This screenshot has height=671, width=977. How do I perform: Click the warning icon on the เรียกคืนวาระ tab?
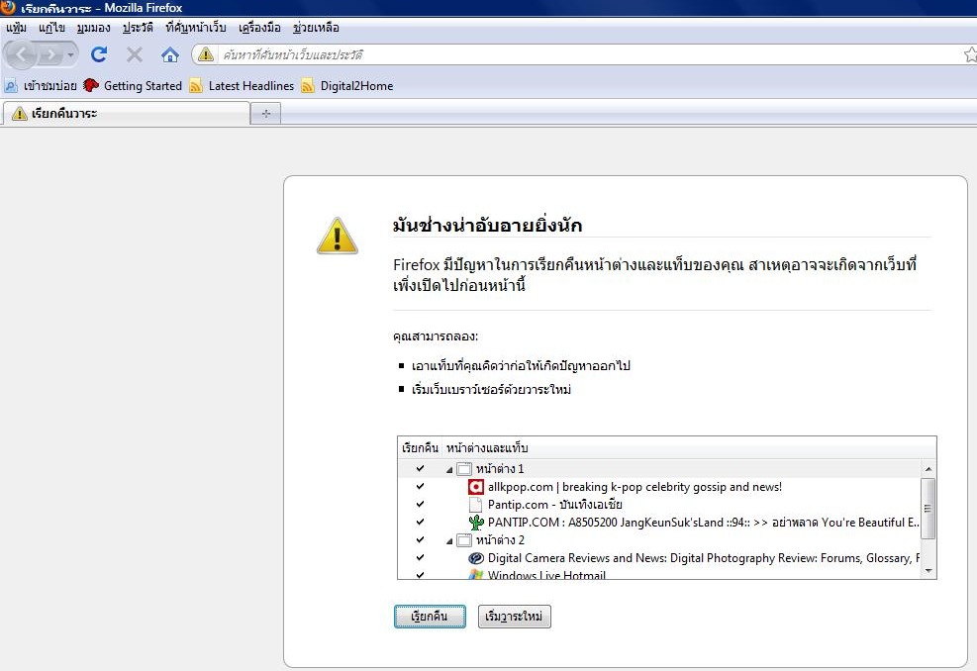click(x=20, y=114)
